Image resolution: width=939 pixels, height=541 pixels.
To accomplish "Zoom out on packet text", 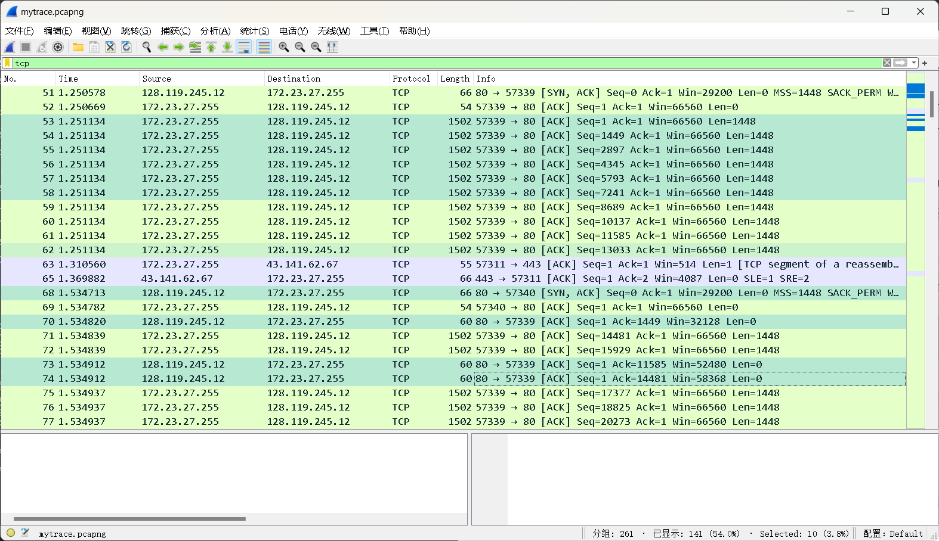I will click(x=300, y=47).
